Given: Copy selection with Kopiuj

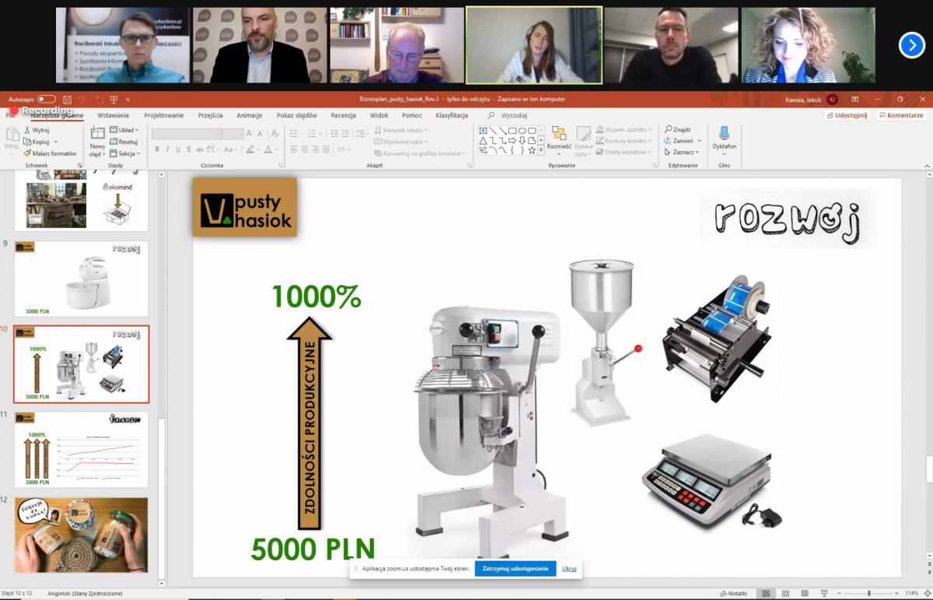Looking at the screenshot, I should 37,142.
